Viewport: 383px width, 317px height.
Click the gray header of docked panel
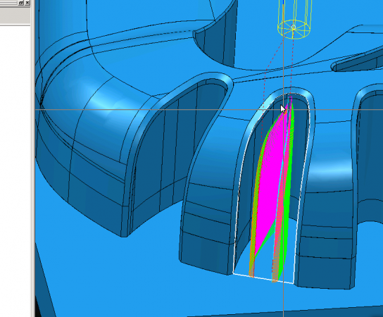point(15,15)
